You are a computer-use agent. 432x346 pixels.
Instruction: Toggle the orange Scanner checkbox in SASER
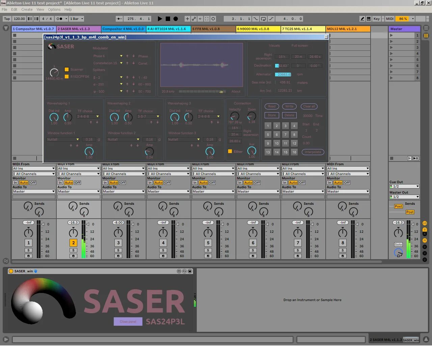pos(66,69)
